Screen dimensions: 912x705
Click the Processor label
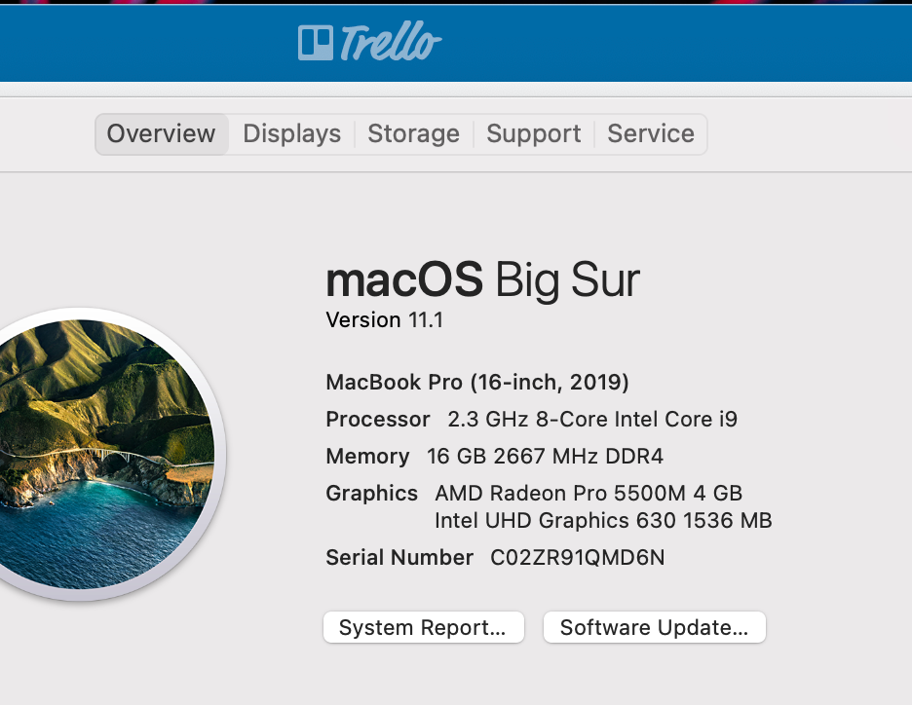(378, 419)
